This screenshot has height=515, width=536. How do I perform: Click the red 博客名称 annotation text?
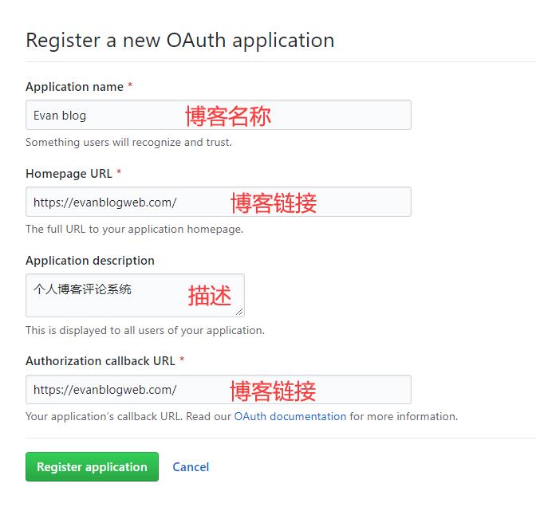(228, 116)
